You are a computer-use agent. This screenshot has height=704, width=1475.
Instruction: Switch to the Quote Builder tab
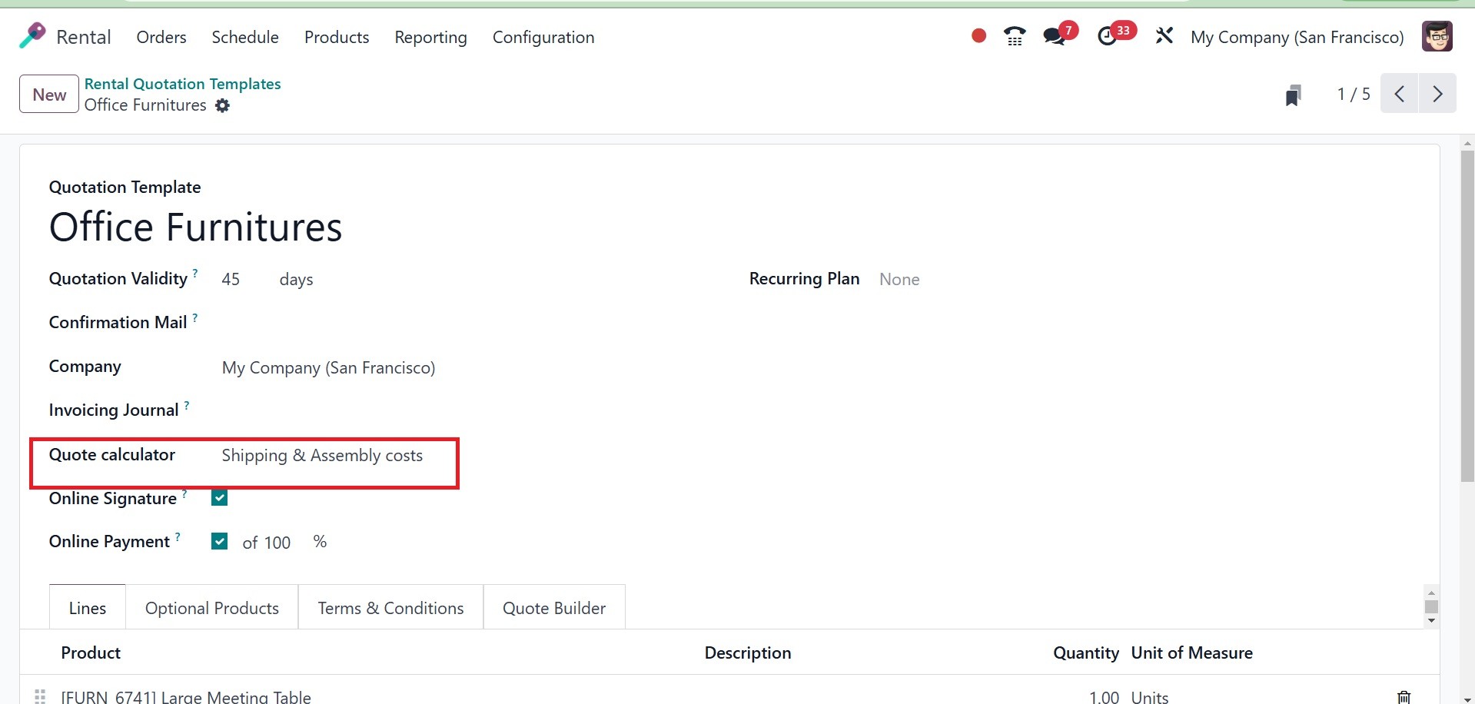coord(554,608)
